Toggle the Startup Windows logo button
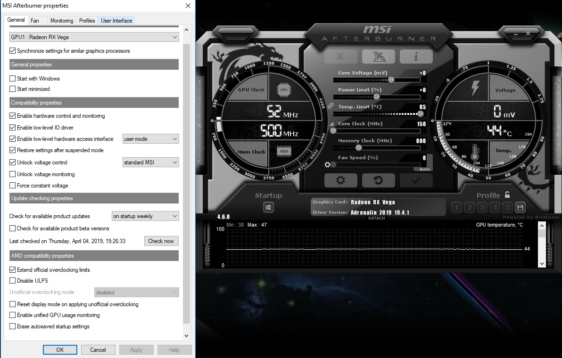The width and height of the screenshot is (562, 358). [x=268, y=207]
